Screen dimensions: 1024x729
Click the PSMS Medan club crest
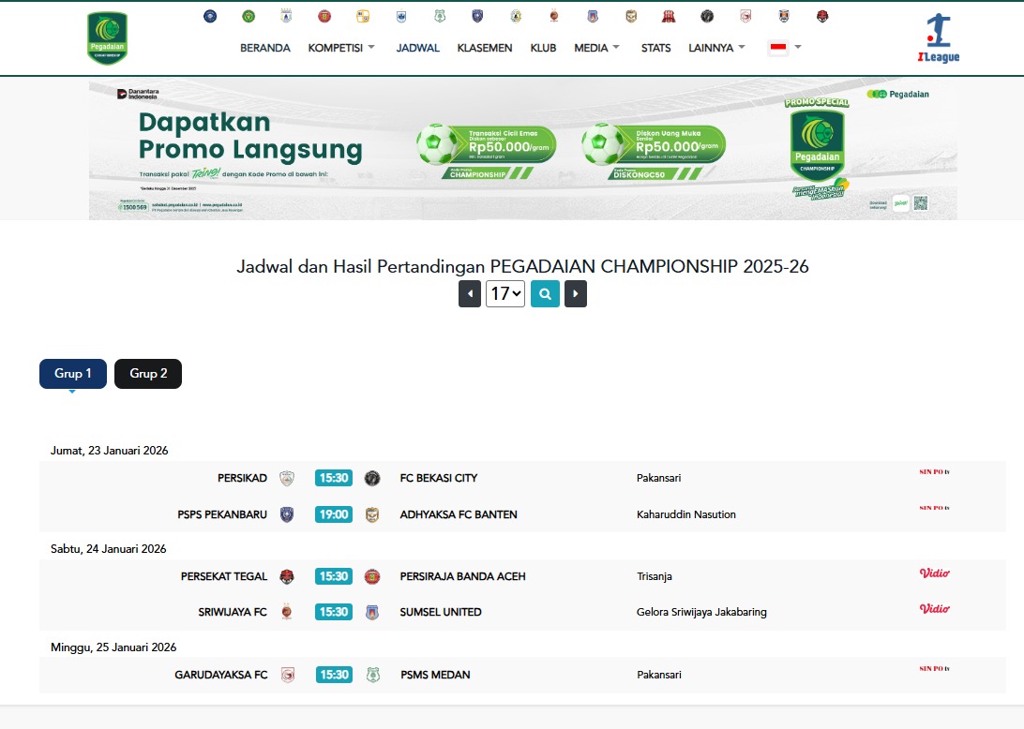pyautogui.click(x=372, y=675)
